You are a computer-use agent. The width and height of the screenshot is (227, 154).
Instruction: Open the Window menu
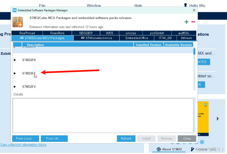tap(94, 6)
